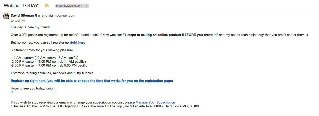This screenshot has height=116, width=319.
Task: Remove the bryan@20icons.com label with its x
Action: 86,6
